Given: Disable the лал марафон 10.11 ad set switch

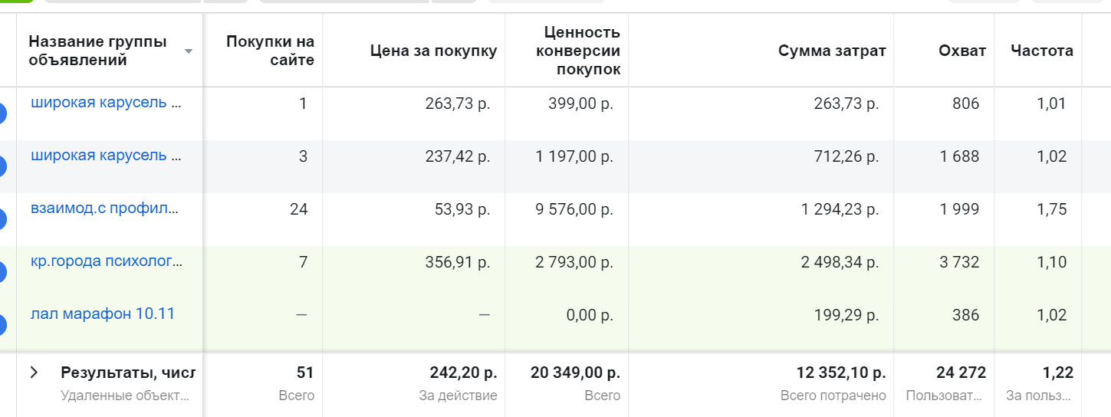Looking at the screenshot, I should point(2,324).
